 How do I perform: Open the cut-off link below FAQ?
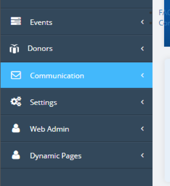click(164, 23)
